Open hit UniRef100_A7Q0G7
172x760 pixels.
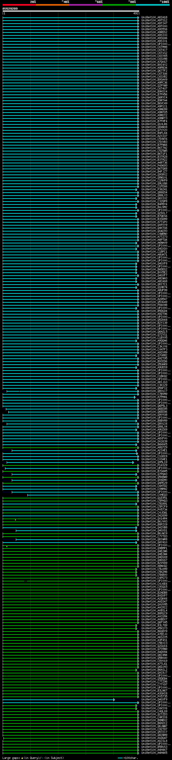coord(154,62)
